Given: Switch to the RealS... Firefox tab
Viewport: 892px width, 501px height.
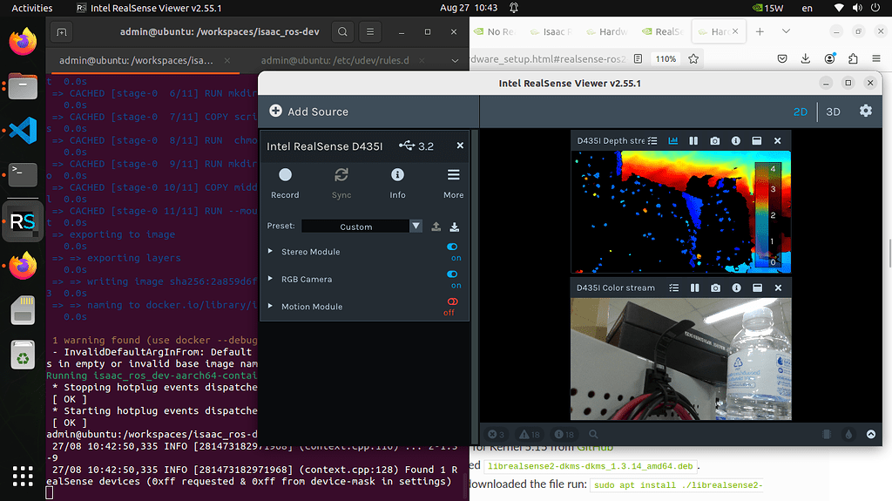Looking at the screenshot, I should coord(663,31).
